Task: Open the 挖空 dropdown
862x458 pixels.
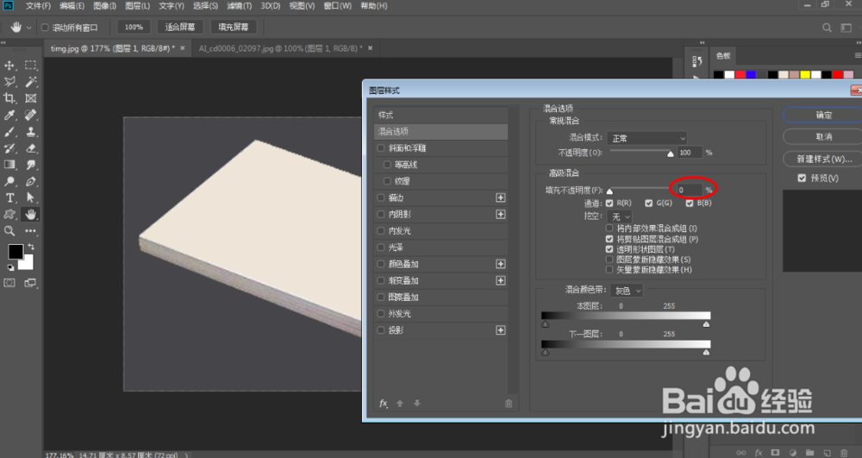Action: 620,216
